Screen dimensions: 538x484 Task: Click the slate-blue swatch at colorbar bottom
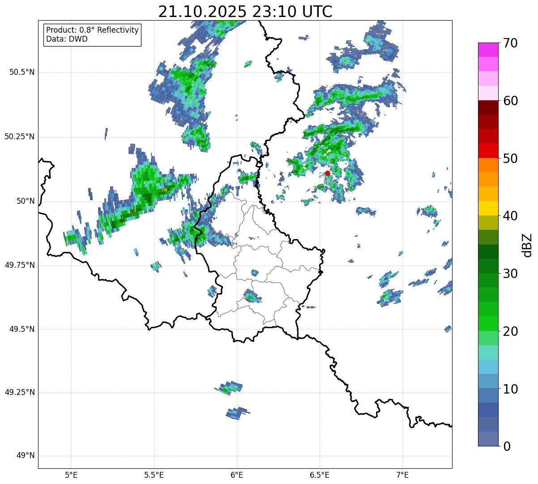[488, 439]
